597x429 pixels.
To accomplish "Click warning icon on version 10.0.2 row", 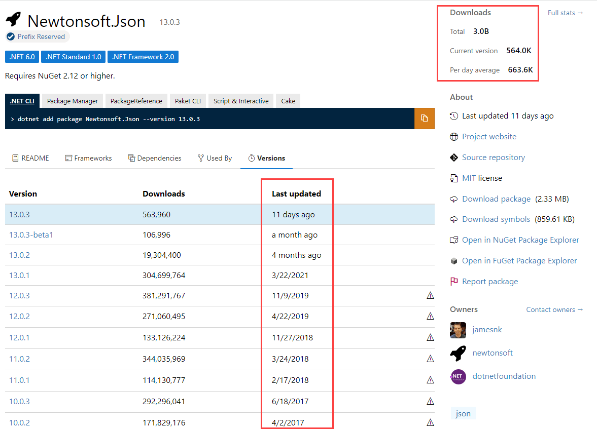I will tap(430, 422).
